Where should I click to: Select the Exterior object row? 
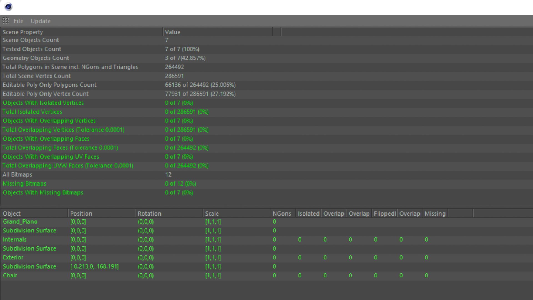266,257
